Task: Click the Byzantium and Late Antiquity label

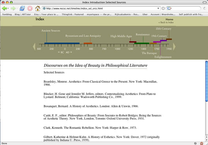Action: (83, 36)
